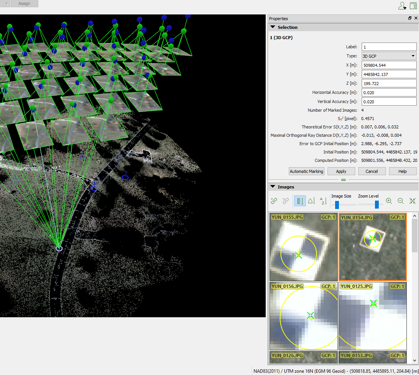
Task: Toggle sort images by distance ruler icon
Action: pos(300,201)
